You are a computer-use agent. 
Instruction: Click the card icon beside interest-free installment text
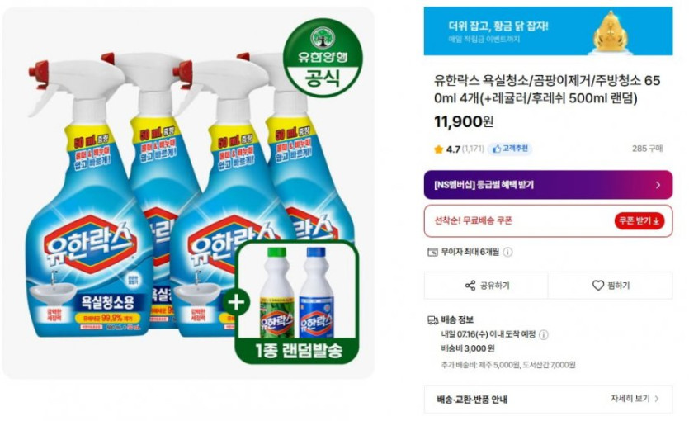432,253
